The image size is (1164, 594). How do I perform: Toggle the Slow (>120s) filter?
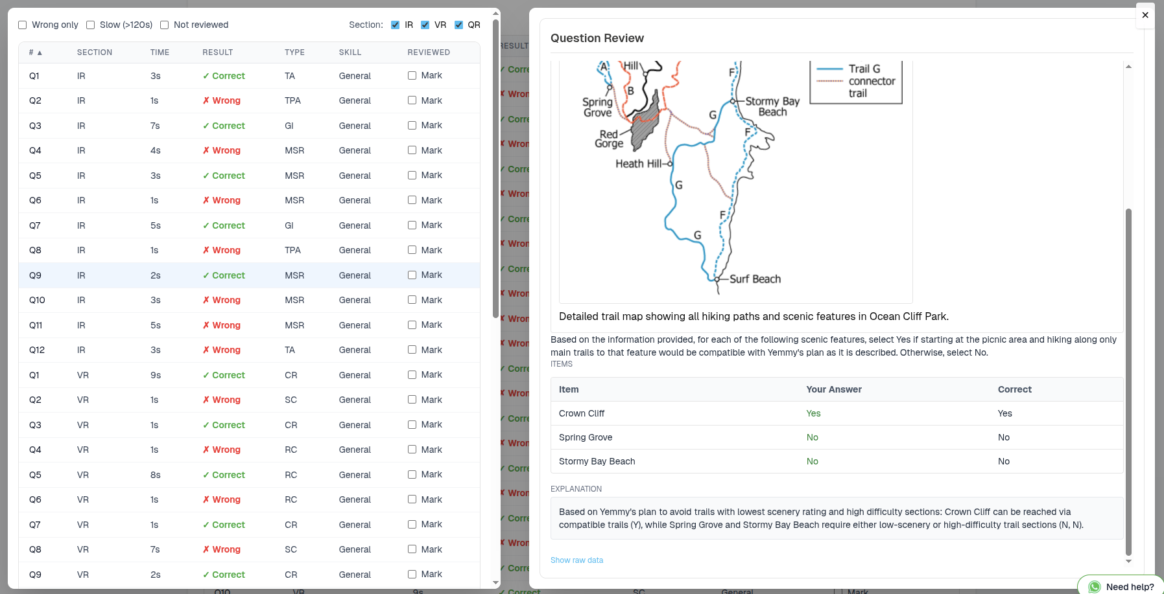pos(91,25)
